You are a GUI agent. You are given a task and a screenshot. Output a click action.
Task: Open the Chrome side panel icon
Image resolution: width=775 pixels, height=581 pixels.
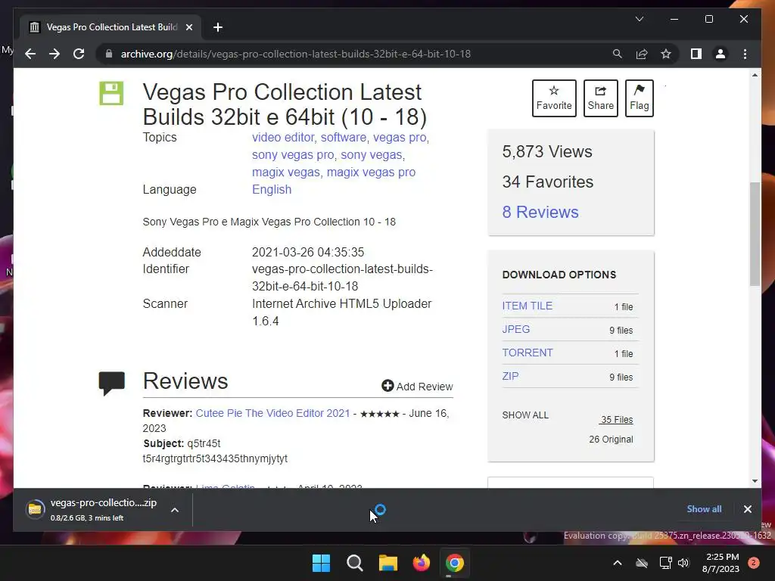point(696,54)
